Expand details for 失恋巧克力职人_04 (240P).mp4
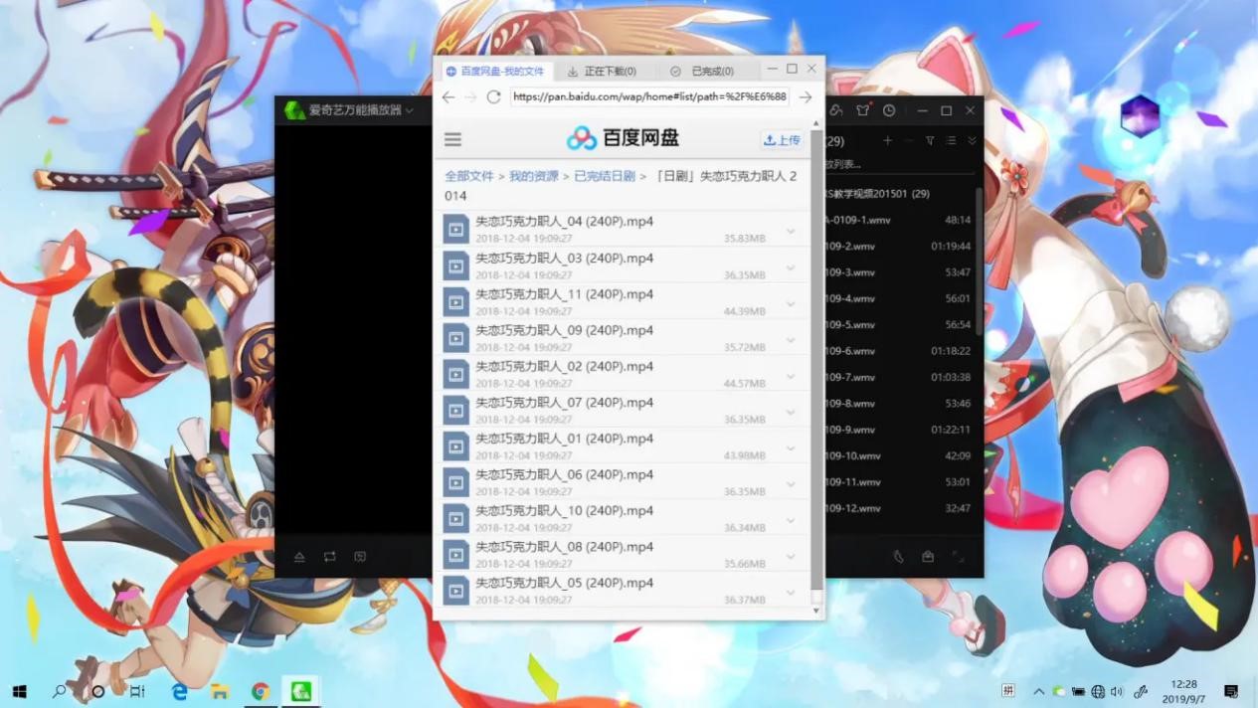 (x=790, y=229)
